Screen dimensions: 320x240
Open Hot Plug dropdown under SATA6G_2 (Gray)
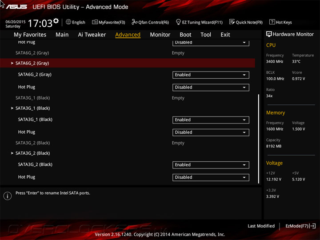coord(211,88)
